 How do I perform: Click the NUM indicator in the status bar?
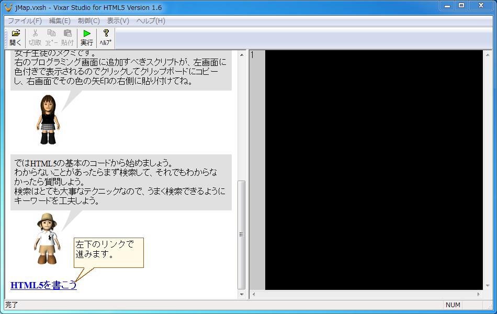tap(453, 305)
